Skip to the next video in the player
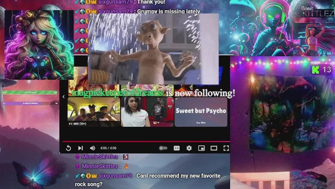The width and height of the screenshot is (335, 189). point(80,148)
